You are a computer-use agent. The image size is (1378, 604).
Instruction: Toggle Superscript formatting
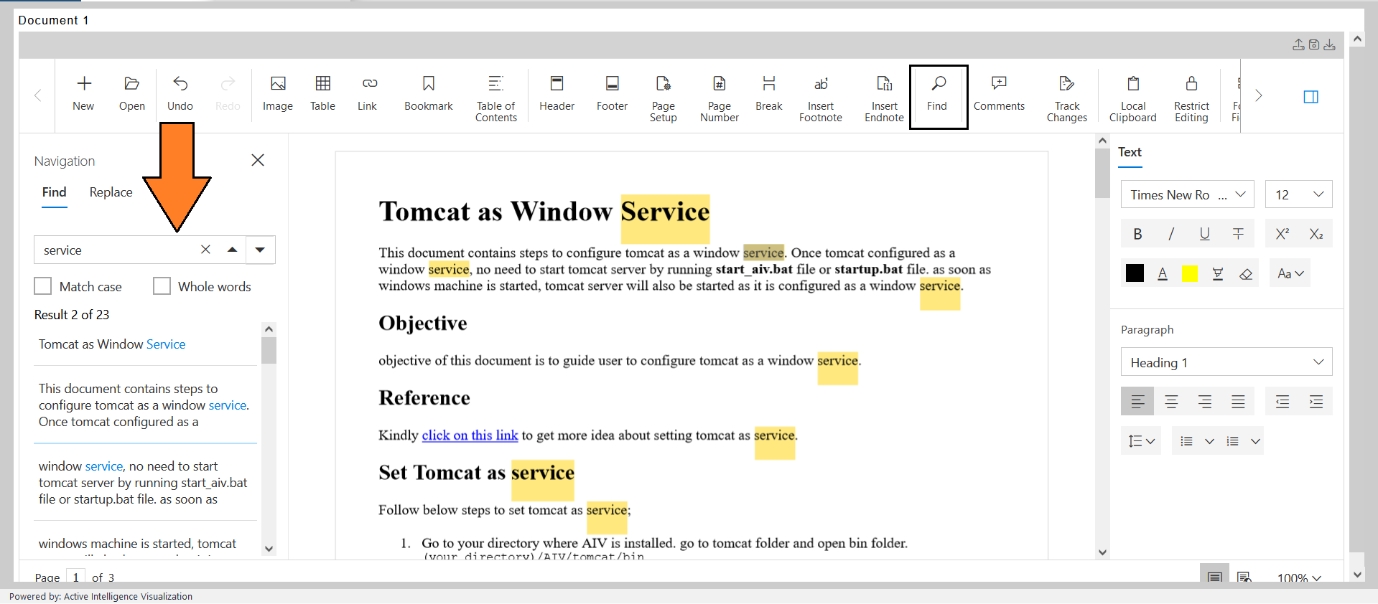1282,234
